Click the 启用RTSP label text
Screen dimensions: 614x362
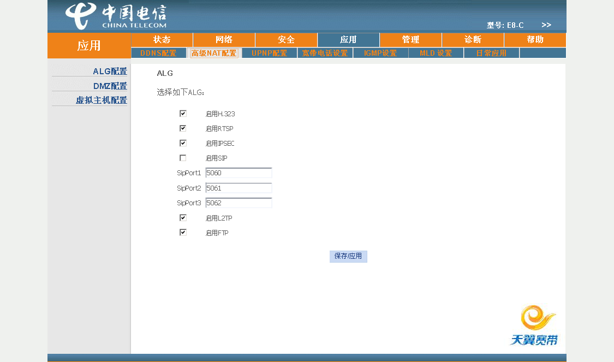(x=219, y=129)
